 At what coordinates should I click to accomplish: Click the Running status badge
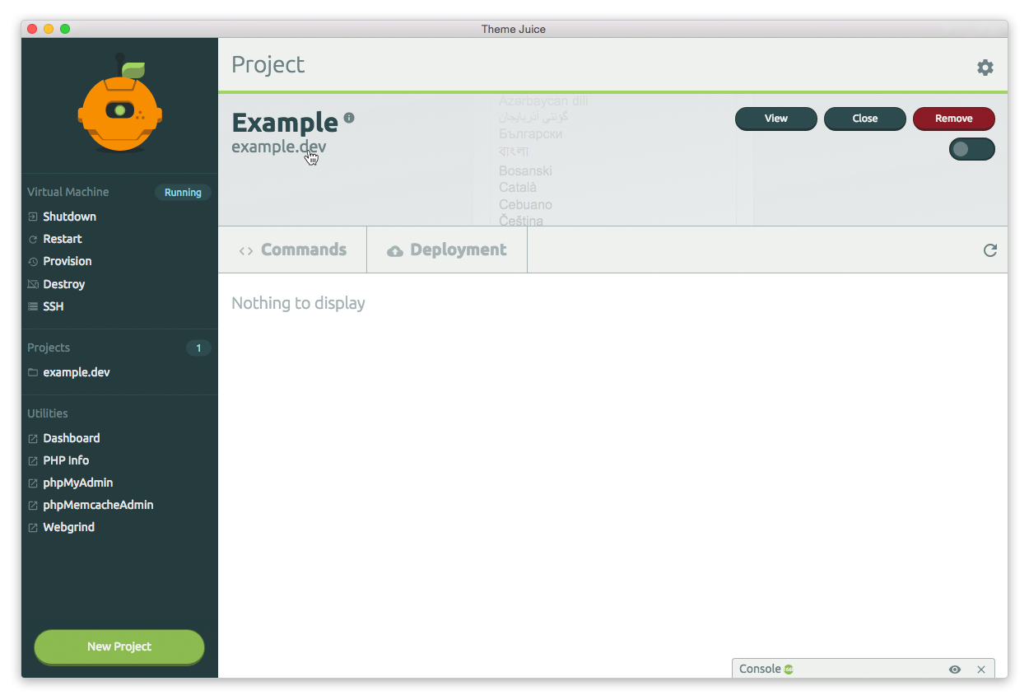click(183, 193)
